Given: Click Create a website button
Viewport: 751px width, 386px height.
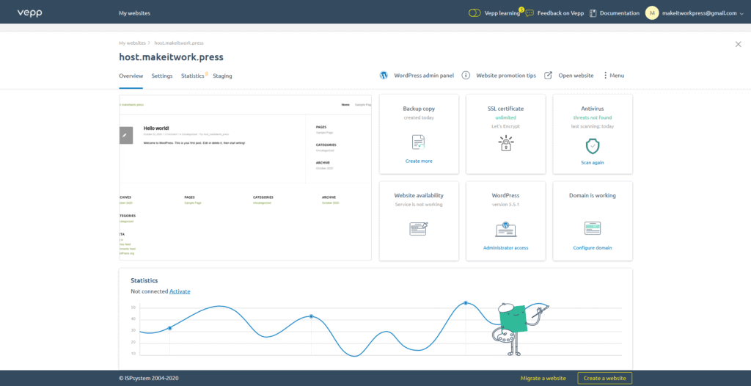Looking at the screenshot, I should [604, 378].
